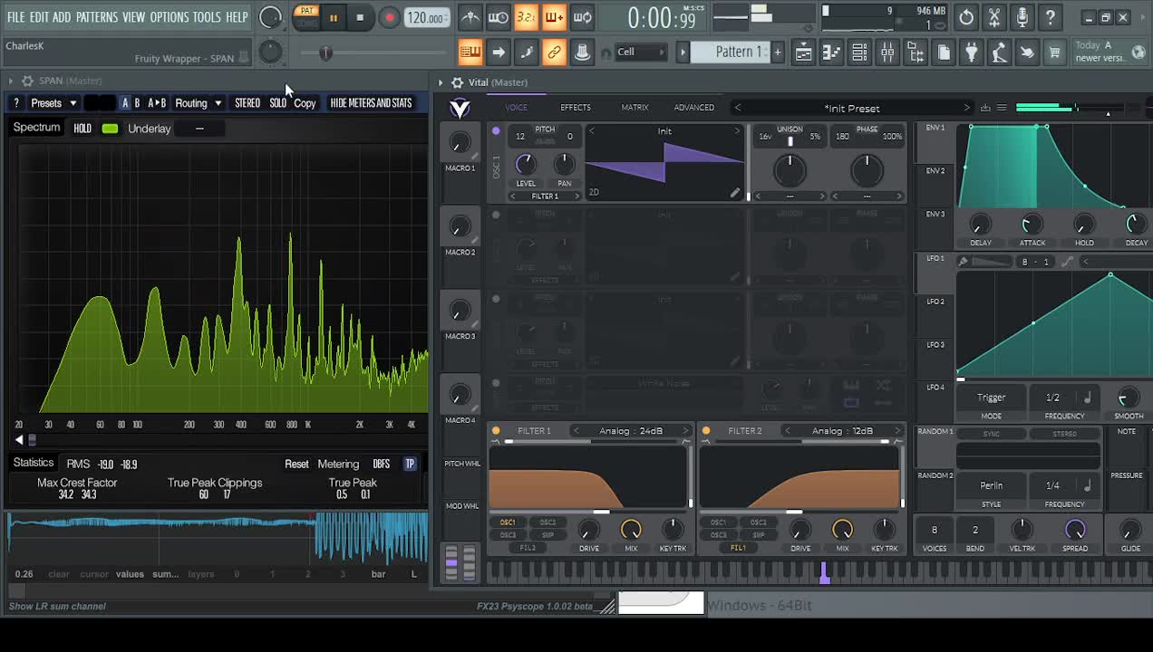1153x652 pixels.
Task: Click the Record button
Action: 389,17
